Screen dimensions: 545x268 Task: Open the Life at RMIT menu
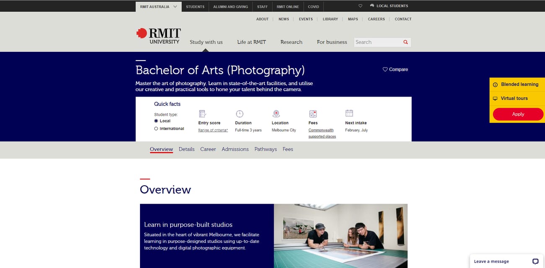coord(252,42)
